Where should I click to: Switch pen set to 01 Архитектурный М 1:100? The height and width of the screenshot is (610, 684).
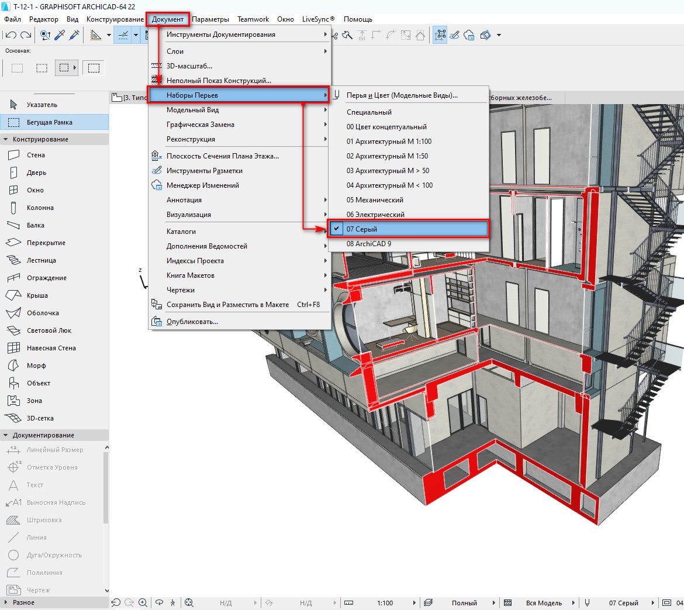coord(389,142)
